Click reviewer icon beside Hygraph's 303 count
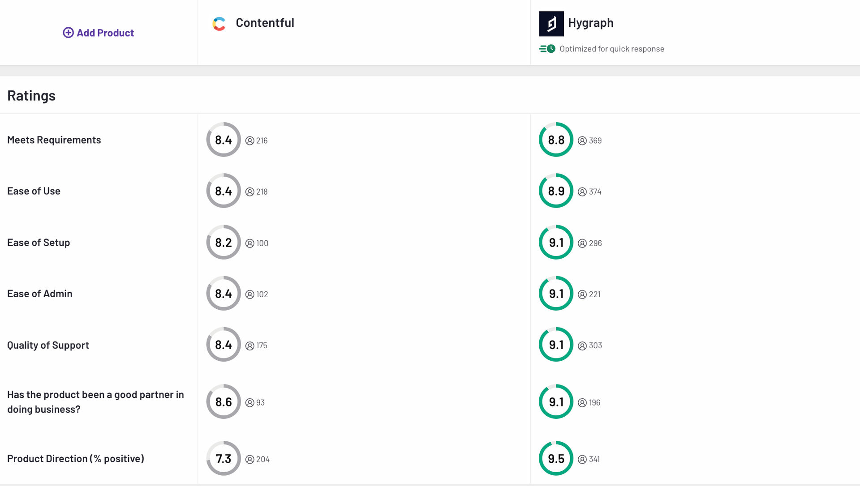The image size is (860, 486). pos(582,346)
